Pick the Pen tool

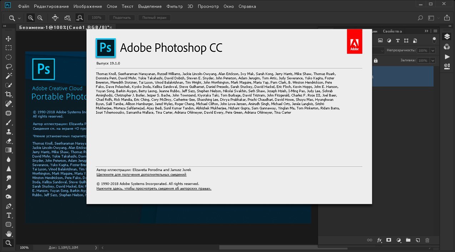click(8, 206)
